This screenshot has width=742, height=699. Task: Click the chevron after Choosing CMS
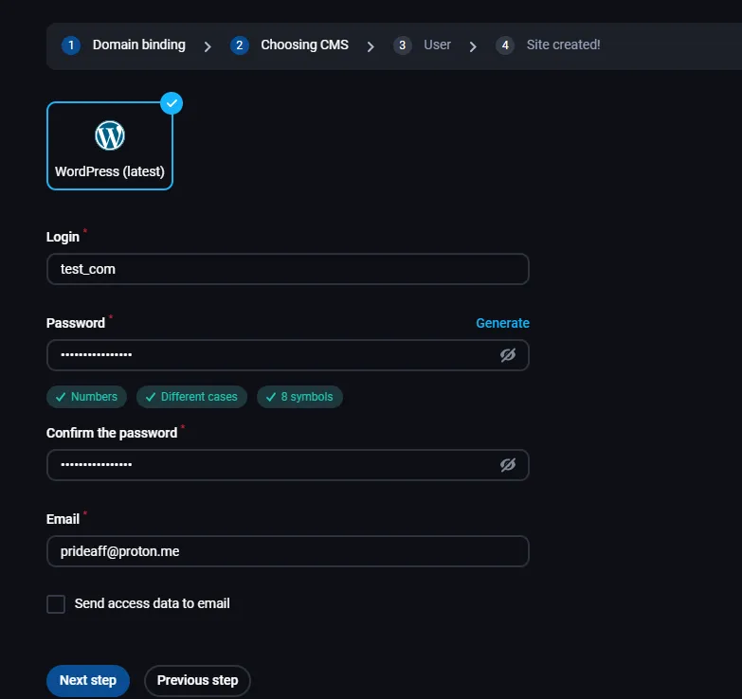pos(371,46)
